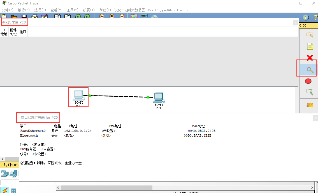Click the Redo arrow icon

[x=87, y=16]
